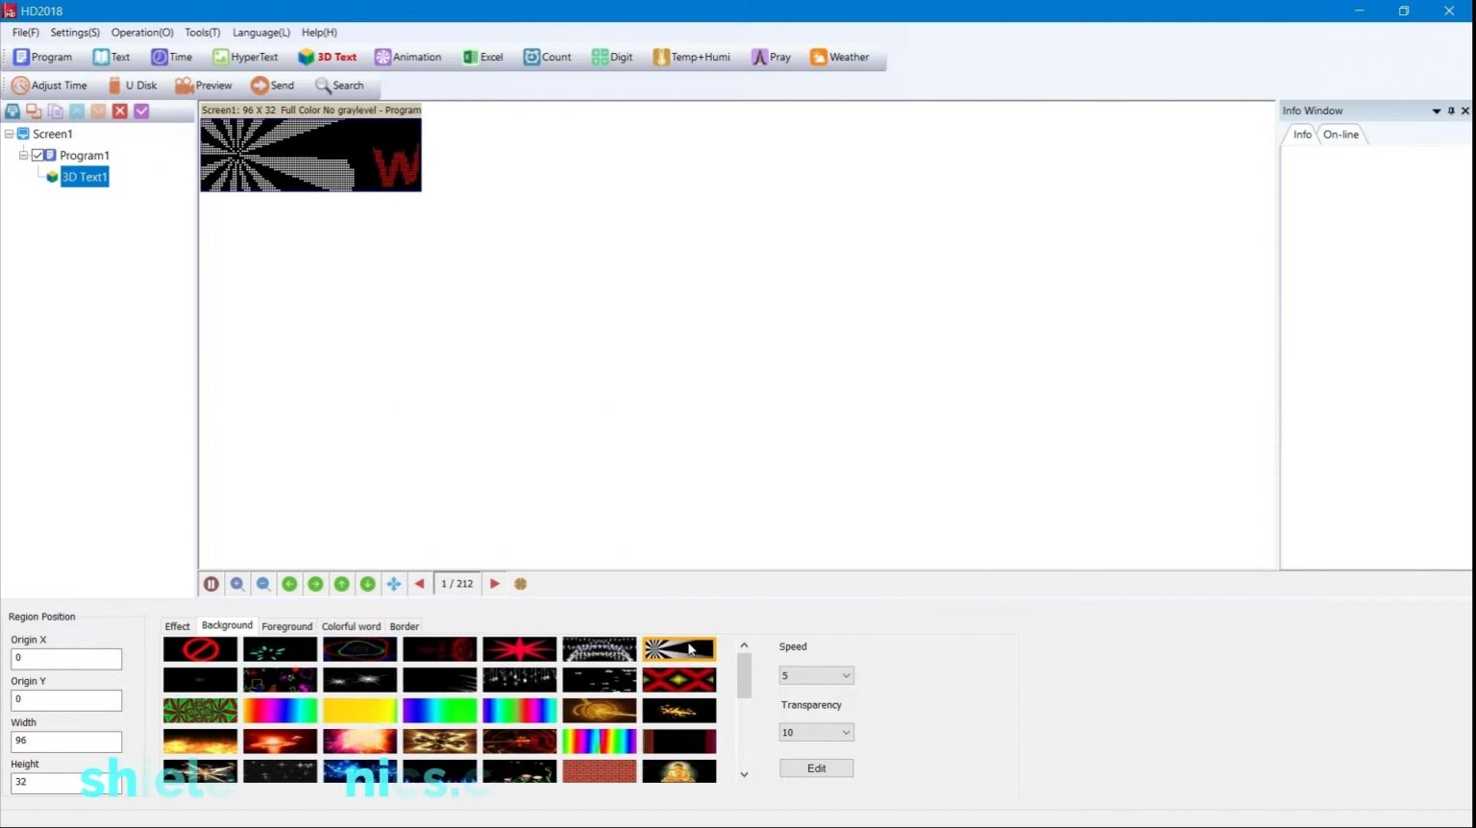The image size is (1476, 828).
Task: Open the U Disk export tool
Action: [133, 85]
